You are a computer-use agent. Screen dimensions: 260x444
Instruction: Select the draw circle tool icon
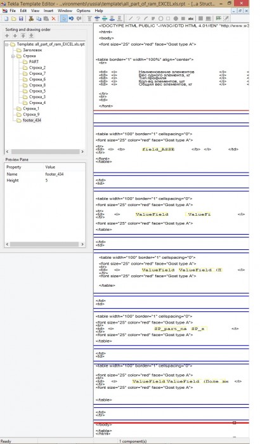pyautogui.click(x=160, y=18)
